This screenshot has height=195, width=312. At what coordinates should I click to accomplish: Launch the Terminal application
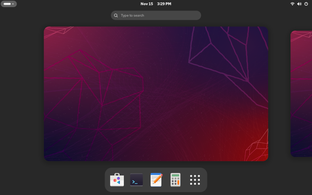point(136,180)
